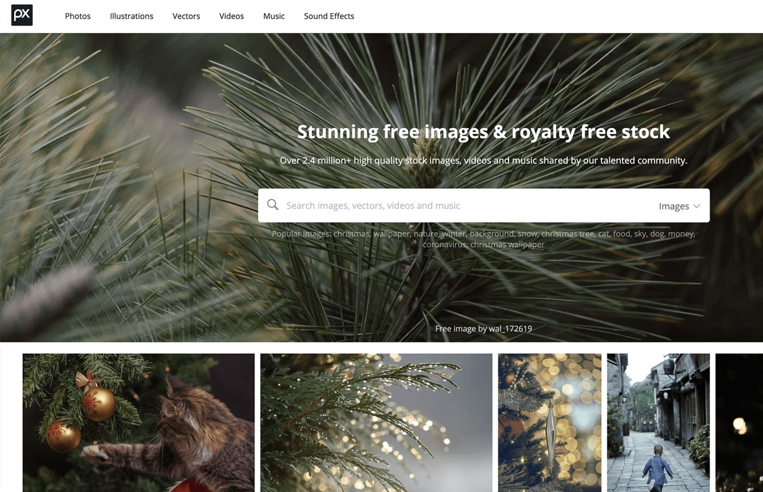Open the child walking alley thumbnail

point(658,423)
